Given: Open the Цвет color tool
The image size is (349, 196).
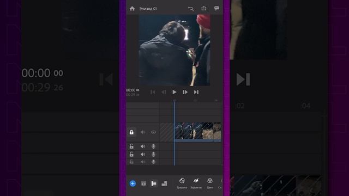Looking at the screenshot, I should [210, 183].
